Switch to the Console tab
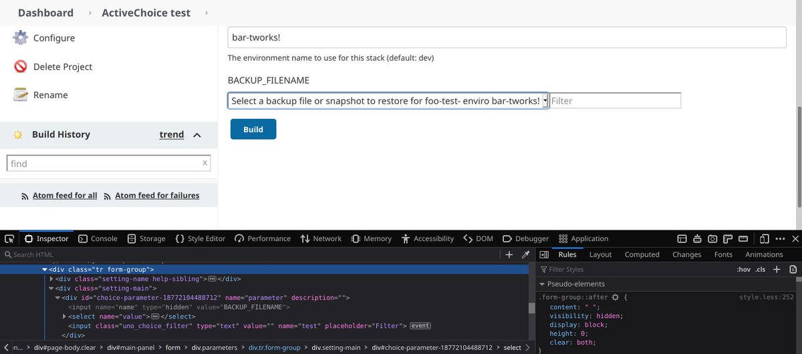 click(x=98, y=238)
